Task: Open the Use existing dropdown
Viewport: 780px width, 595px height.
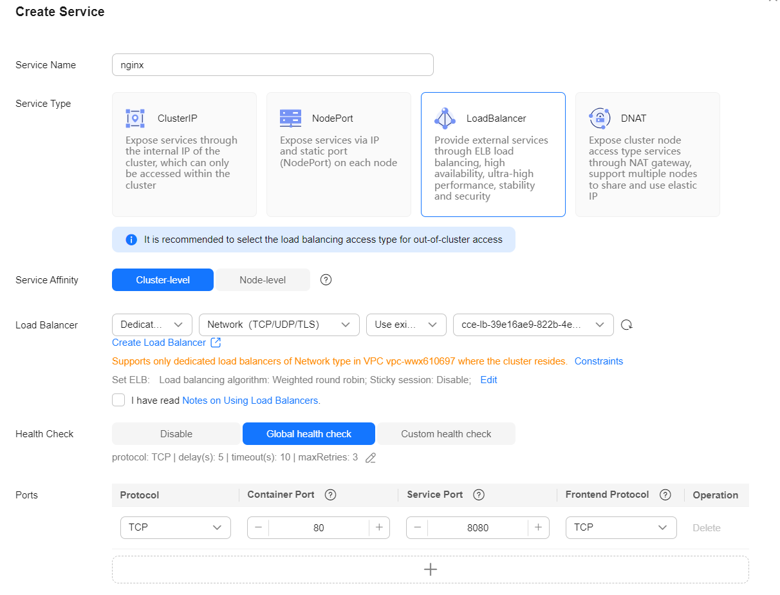Action: tap(406, 325)
